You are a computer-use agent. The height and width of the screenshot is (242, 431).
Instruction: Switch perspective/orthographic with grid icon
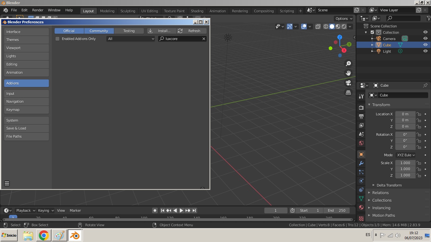point(348,93)
